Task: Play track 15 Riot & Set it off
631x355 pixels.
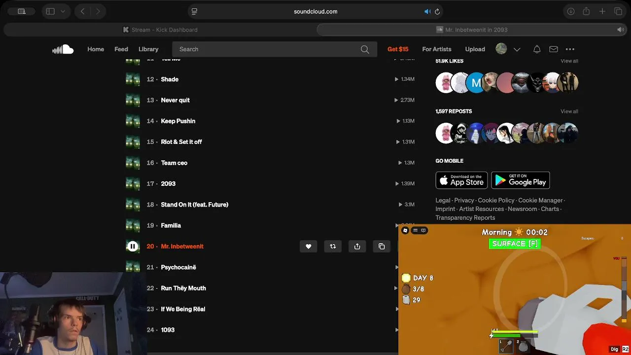Action: pyautogui.click(x=181, y=142)
